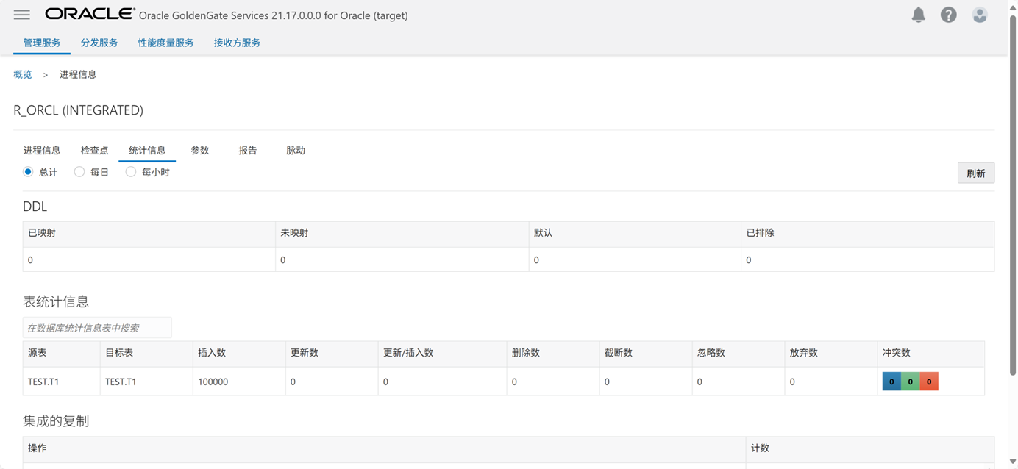The image size is (1018, 469).
Task: Click the scrollbar down arrow
Action: pyautogui.click(x=1013, y=462)
